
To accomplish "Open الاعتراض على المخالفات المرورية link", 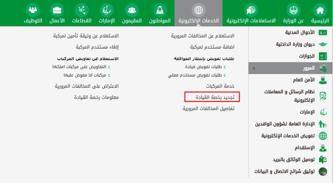I will (87, 86).
